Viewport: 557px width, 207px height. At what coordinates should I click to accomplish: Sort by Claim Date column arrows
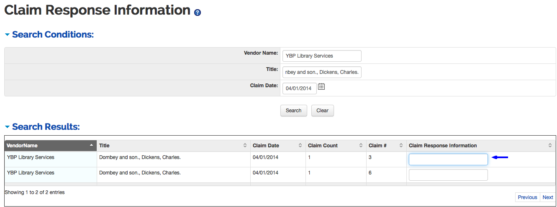pos(300,146)
